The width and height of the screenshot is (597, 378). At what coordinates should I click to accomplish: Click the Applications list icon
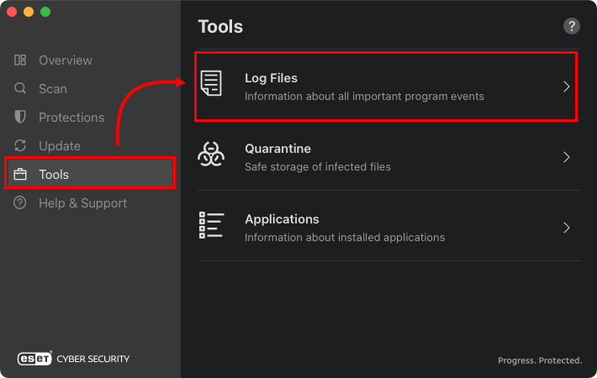pyautogui.click(x=211, y=227)
